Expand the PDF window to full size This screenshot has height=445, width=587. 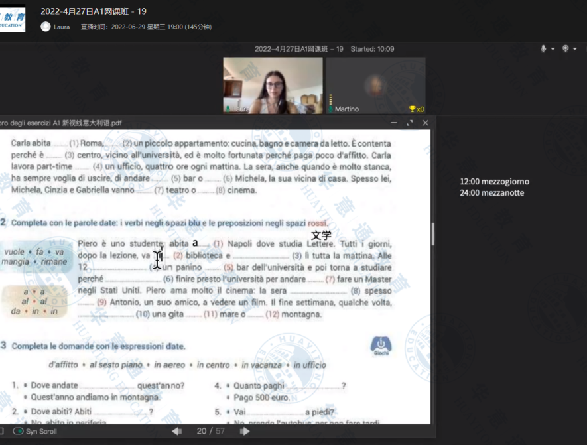(409, 123)
